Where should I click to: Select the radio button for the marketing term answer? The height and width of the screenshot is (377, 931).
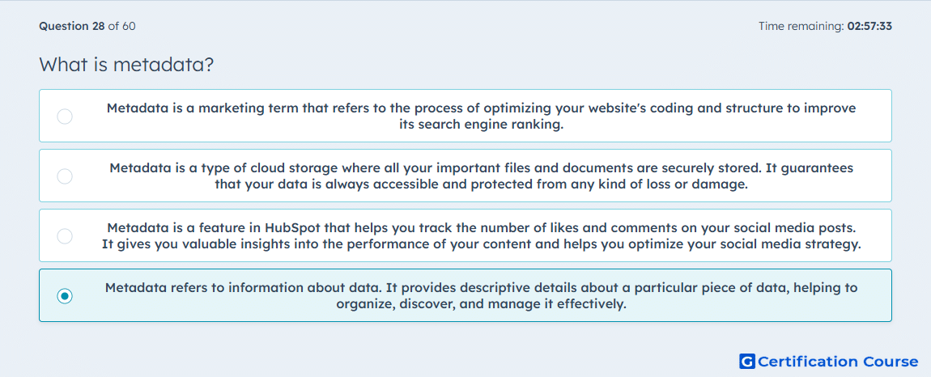coord(65,116)
